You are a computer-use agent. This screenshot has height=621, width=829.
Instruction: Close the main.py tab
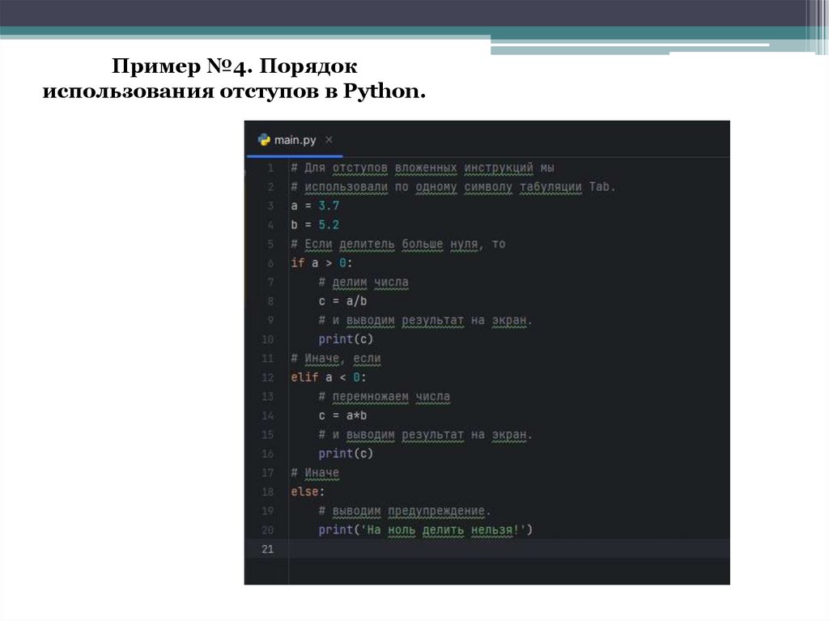(329, 139)
